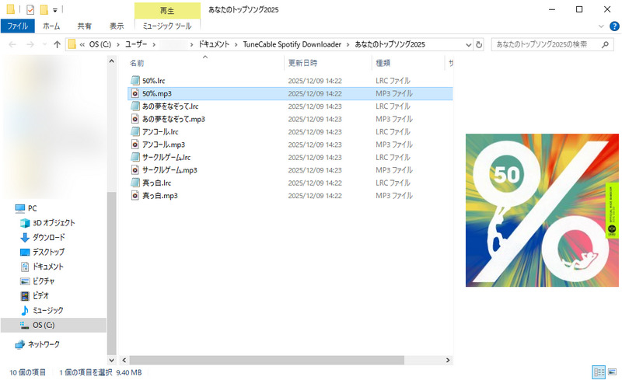This screenshot has width=622, height=380.
Task: Click the ドキュメント breadcrumb segment
Action: click(x=214, y=44)
